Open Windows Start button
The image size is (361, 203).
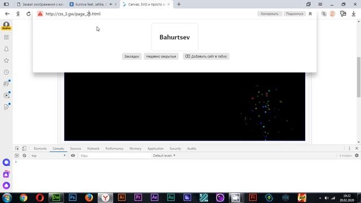pyautogui.click(x=7, y=198)
